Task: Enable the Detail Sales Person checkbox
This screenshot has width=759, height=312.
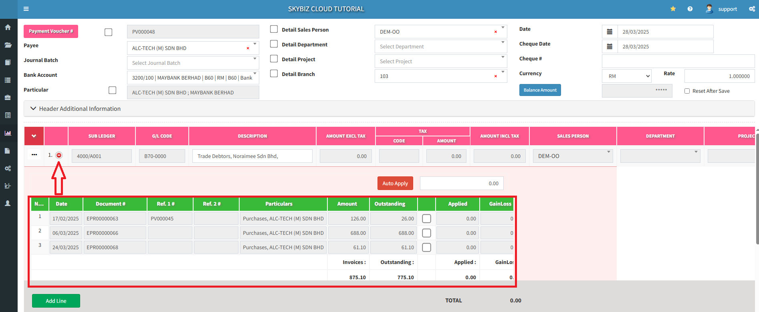Action: pyautogui.click(x=274, y=29)
